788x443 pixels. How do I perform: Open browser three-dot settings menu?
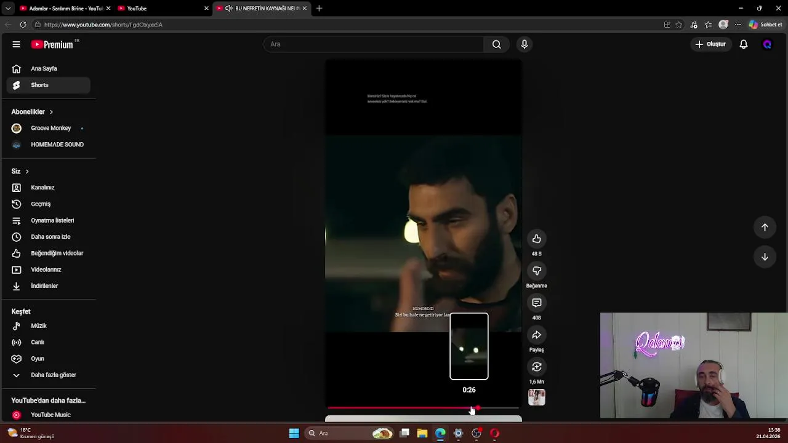pyautogui.click(x=738, y=25)
